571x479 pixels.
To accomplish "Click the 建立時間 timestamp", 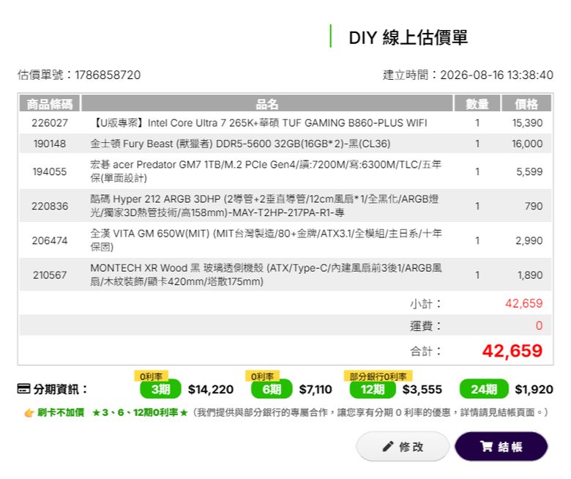I will pos(468,75).
